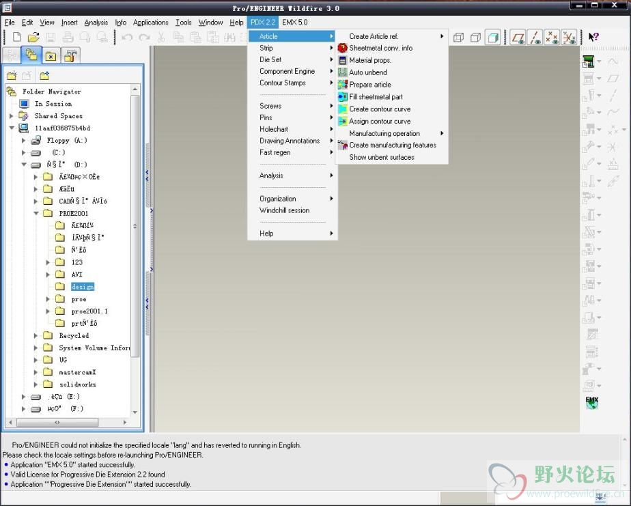Expand the proe2001.1 folder
This screenshot has width=631, height=506.
(x=48, y=311)
